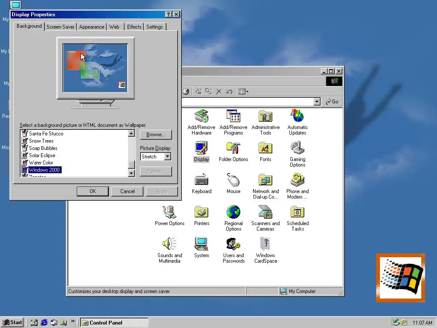
Task: Open Scheduled Tasks
Action: click(x=297, y=218)
